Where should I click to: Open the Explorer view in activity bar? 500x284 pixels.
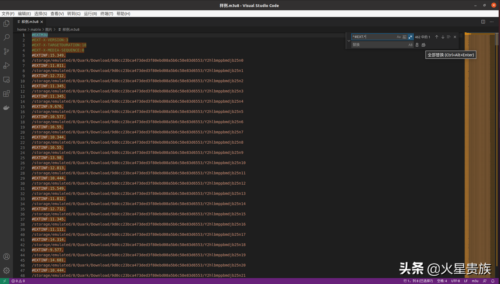pos(6,23)
